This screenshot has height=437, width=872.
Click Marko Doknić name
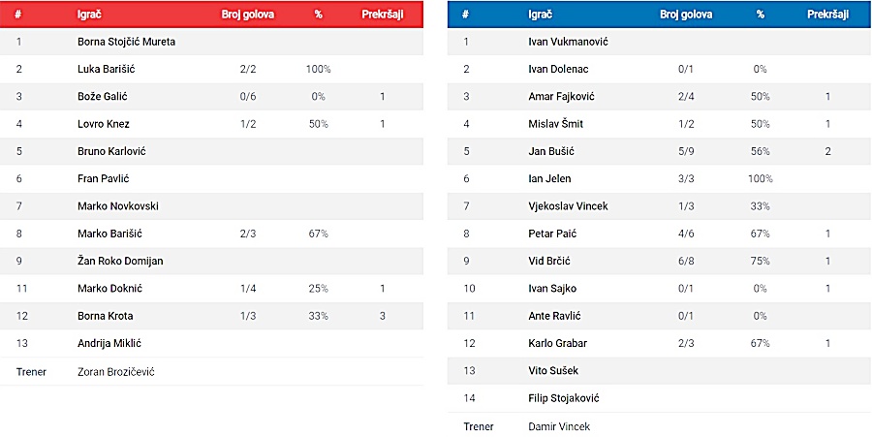point(109,289)
